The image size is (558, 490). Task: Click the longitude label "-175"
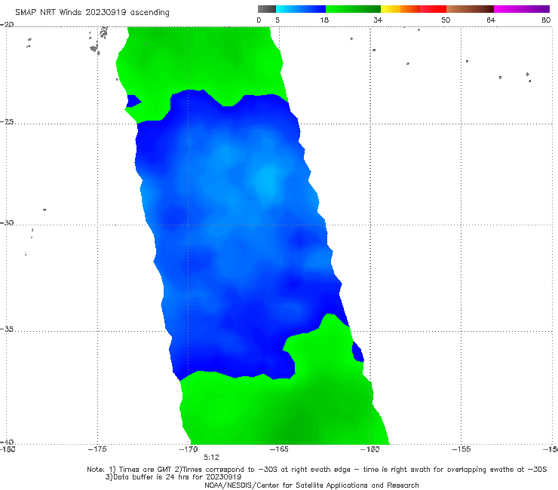pos(97,449)
